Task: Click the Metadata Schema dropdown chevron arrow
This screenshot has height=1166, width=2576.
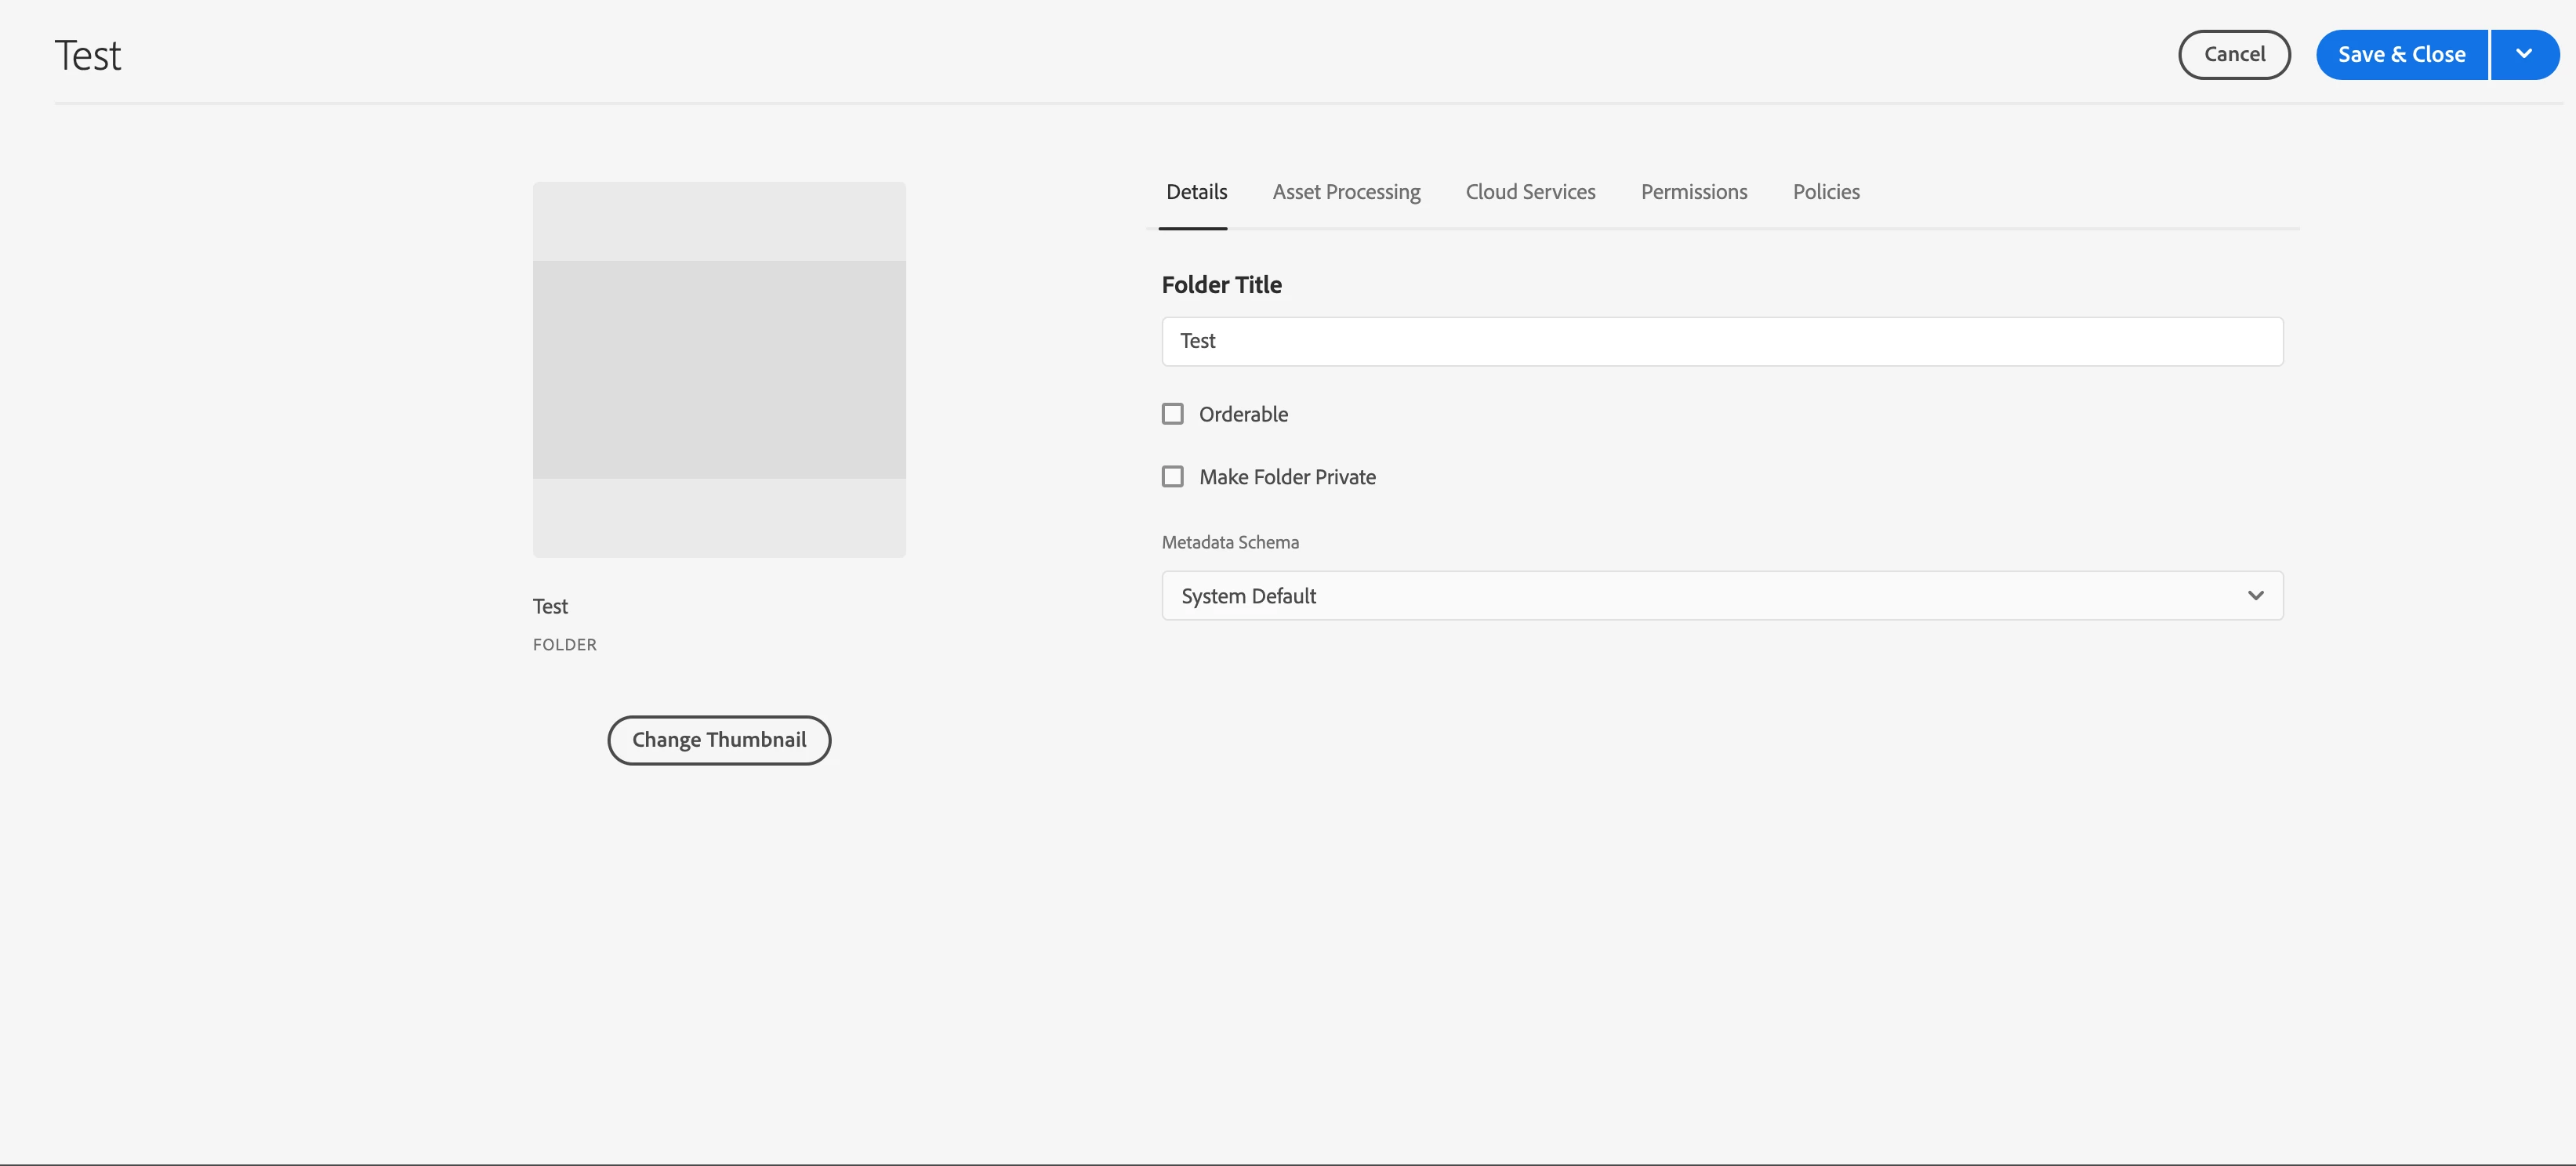Action: tap(2255, 596)
